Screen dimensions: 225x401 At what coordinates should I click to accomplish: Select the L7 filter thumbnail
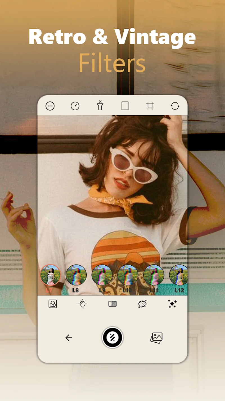point(50,275)
